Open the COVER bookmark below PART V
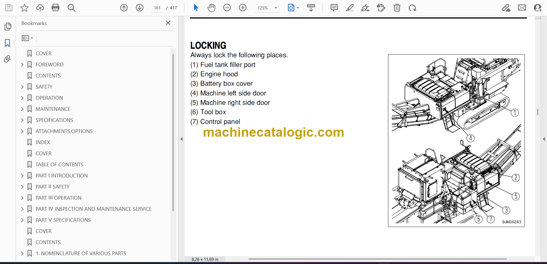 click(x=44, y=231)
